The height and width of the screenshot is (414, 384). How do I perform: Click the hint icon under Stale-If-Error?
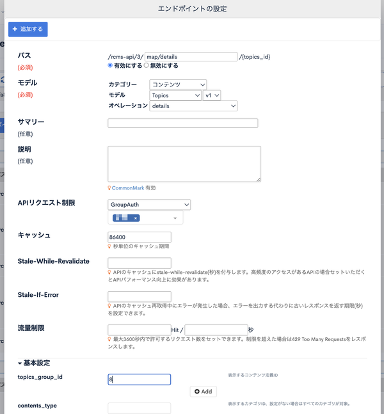[109, 306]
